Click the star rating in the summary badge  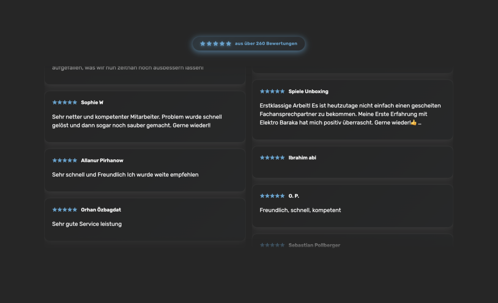pyautogui.click(x=215, y=44)
